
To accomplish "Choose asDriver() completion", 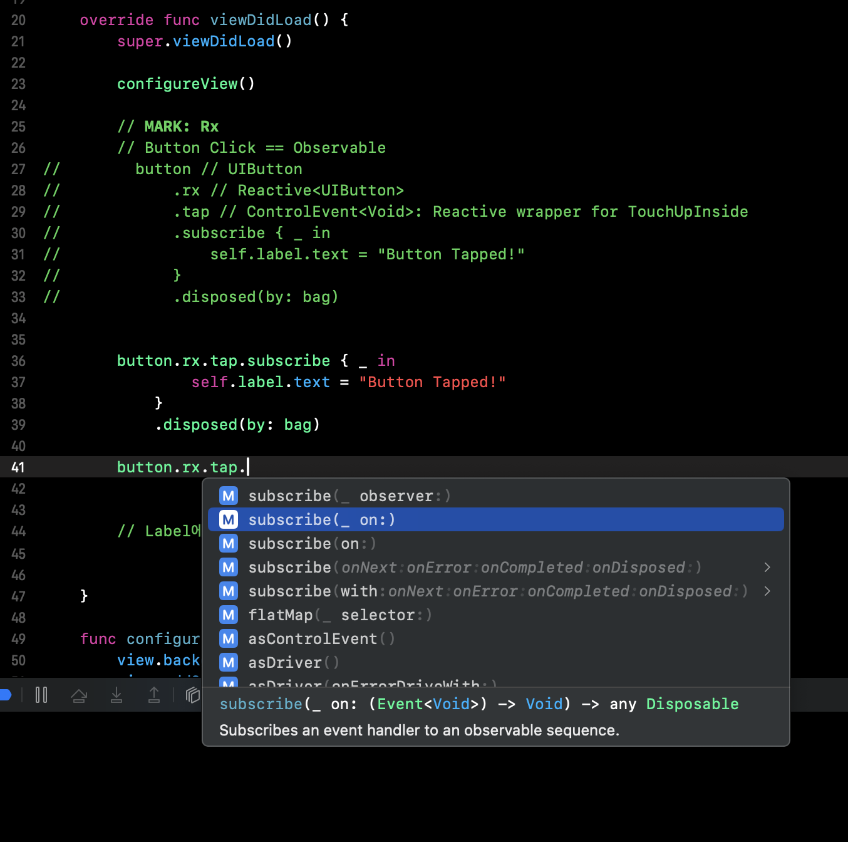I will coord(496,663).
